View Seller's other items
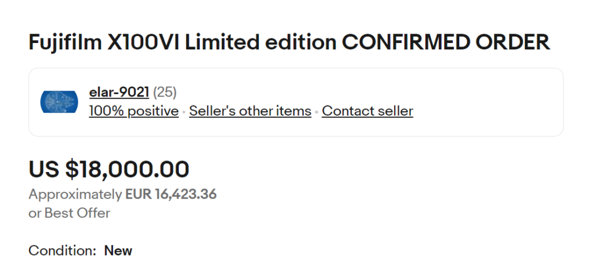 [x=250, y=111]
